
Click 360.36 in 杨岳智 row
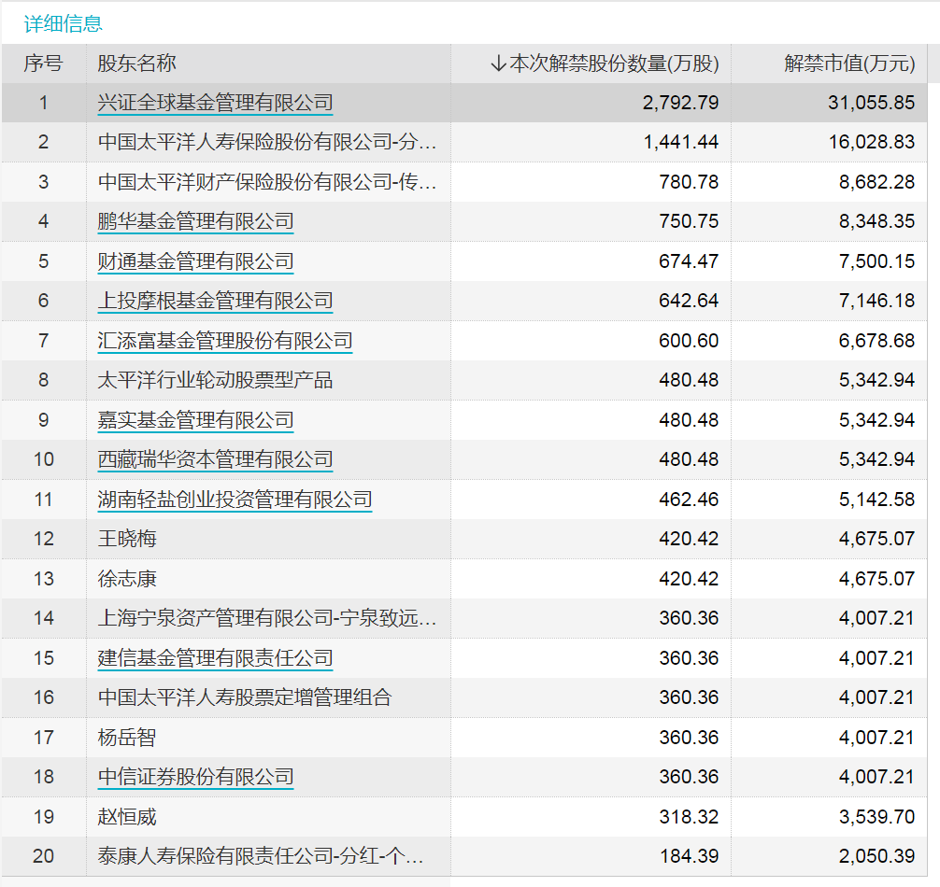[x=689, y=738]
